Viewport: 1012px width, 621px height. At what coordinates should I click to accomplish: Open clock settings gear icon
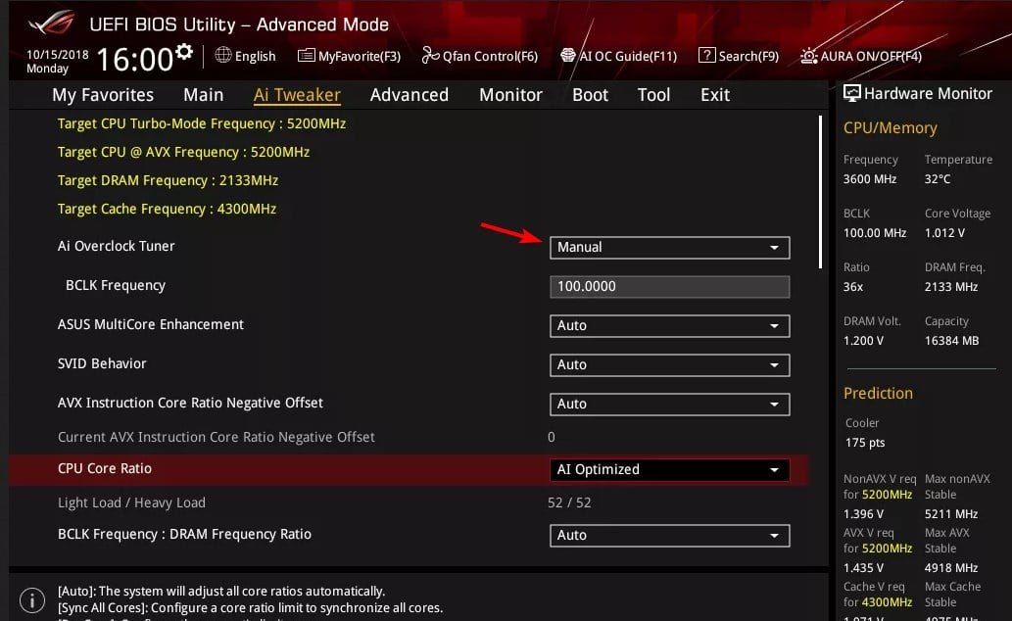[184, 52]
